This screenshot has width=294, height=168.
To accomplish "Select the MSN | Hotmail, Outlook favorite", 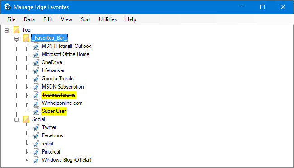I will pyautogui.click(x=66, y=46).
